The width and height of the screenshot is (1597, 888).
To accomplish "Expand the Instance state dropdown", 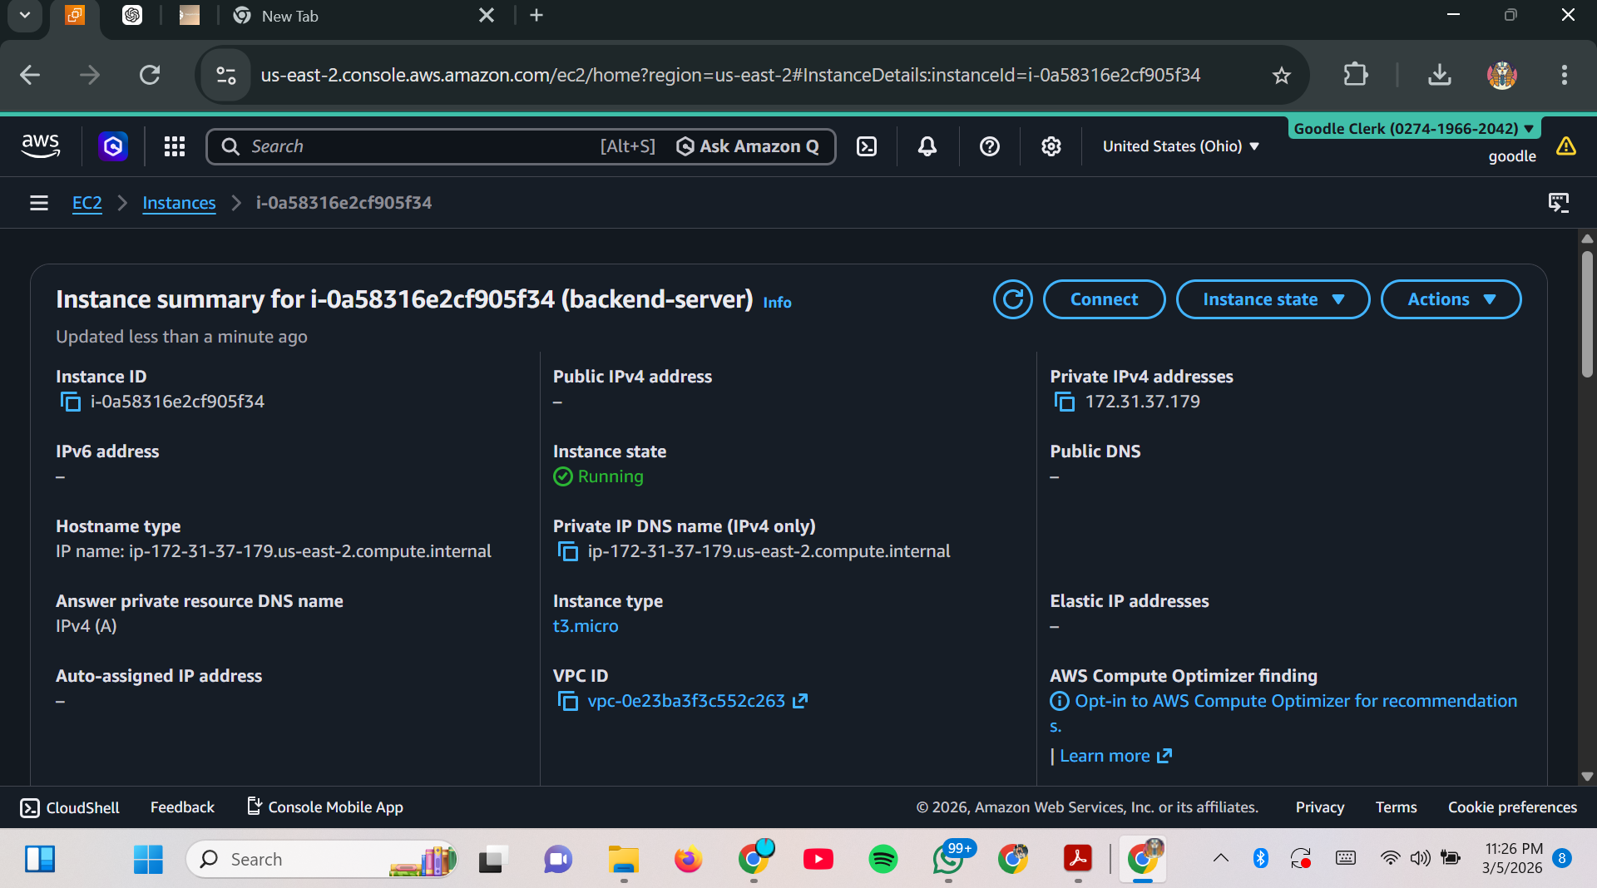I will pos(1273,299).
